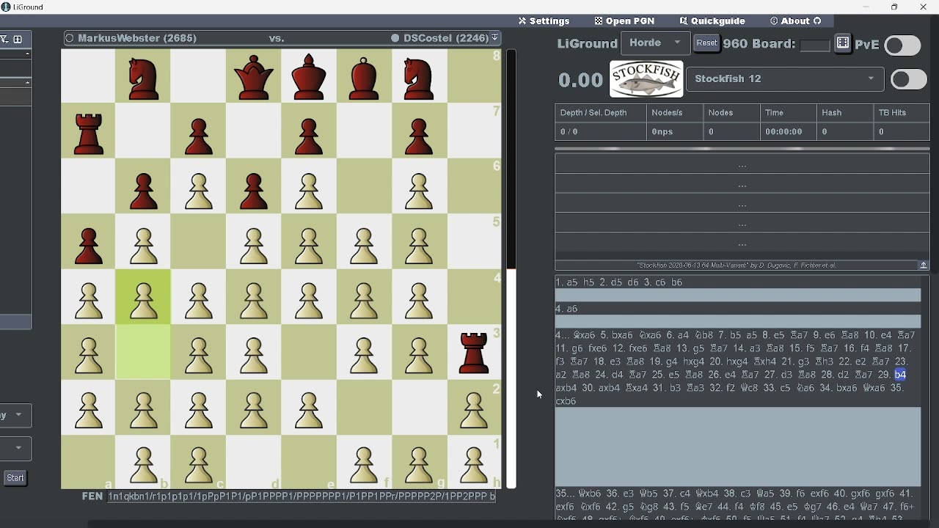
Task: Select the black pawn on c7
Action: click(x=199, y=135)
